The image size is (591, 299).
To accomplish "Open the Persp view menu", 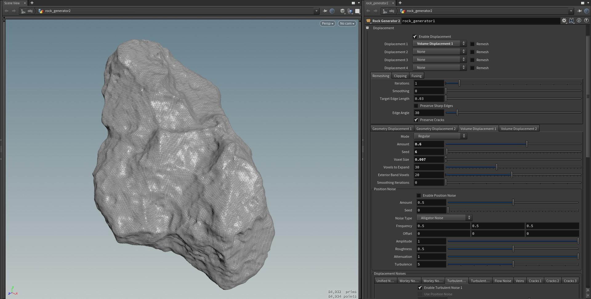I will 327,23.
